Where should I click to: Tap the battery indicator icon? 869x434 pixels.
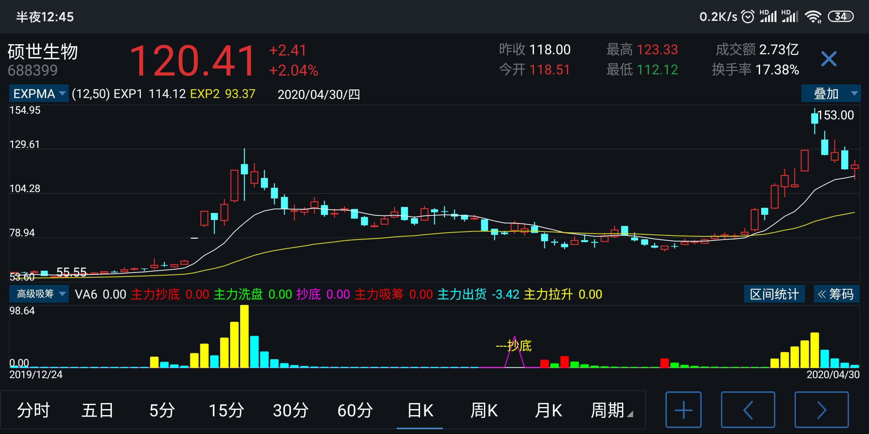click(x=840, y=16)
